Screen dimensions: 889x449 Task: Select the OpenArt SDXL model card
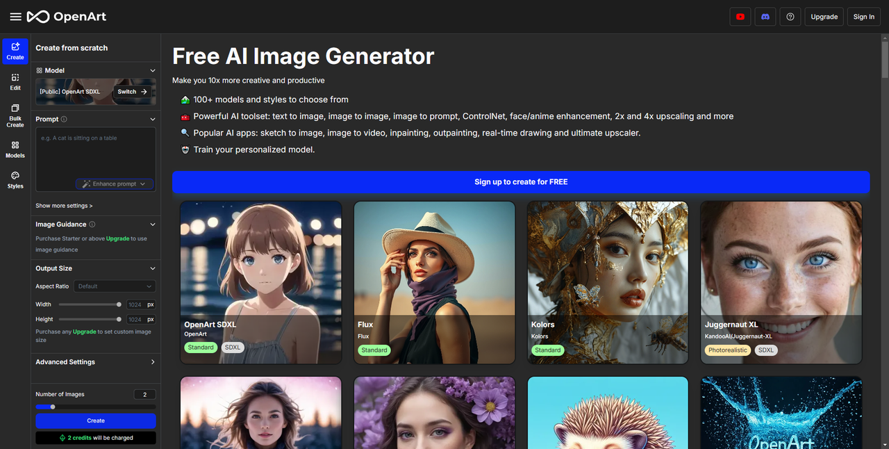[x=261, y=283]
